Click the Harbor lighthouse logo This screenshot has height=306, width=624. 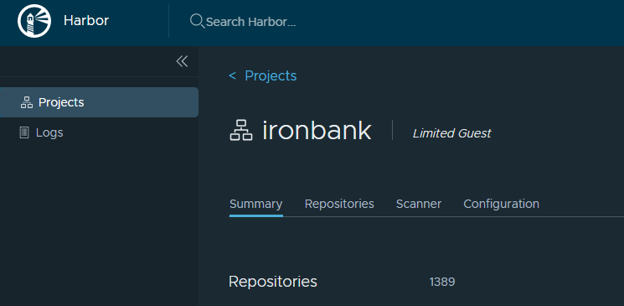click(x=34, y=21)
